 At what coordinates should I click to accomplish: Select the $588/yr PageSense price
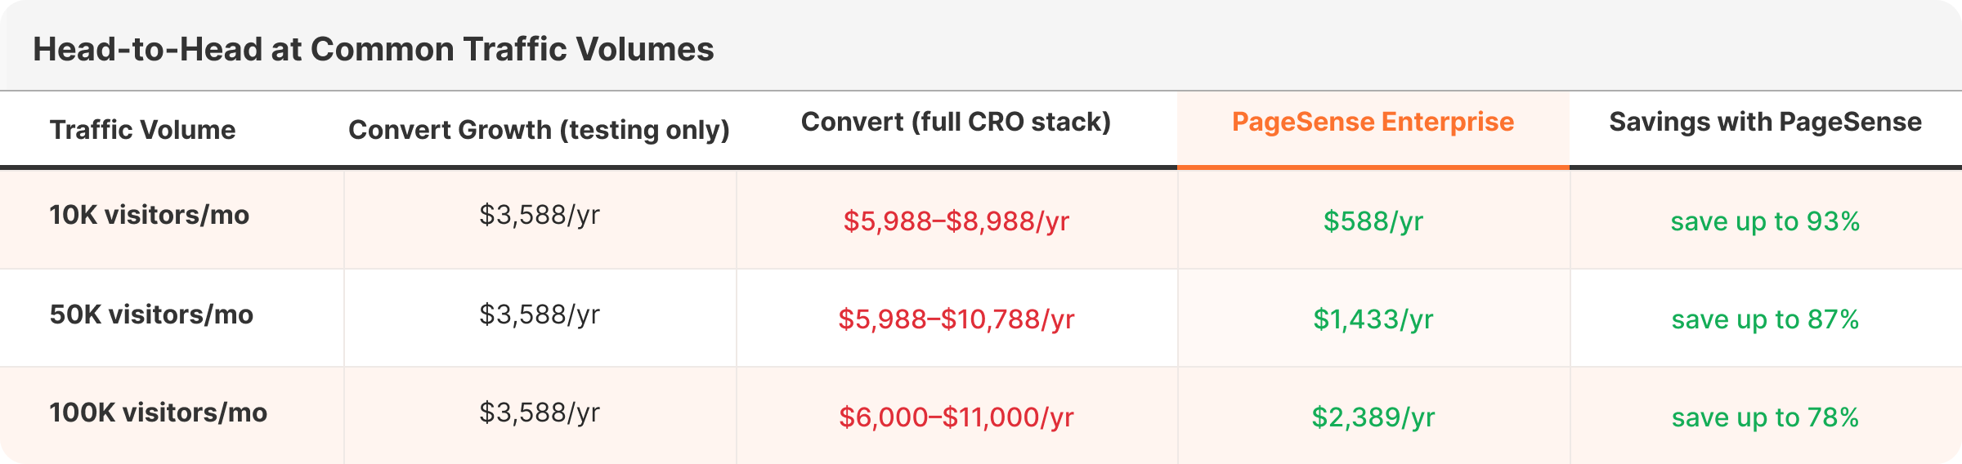point(1373,221)
